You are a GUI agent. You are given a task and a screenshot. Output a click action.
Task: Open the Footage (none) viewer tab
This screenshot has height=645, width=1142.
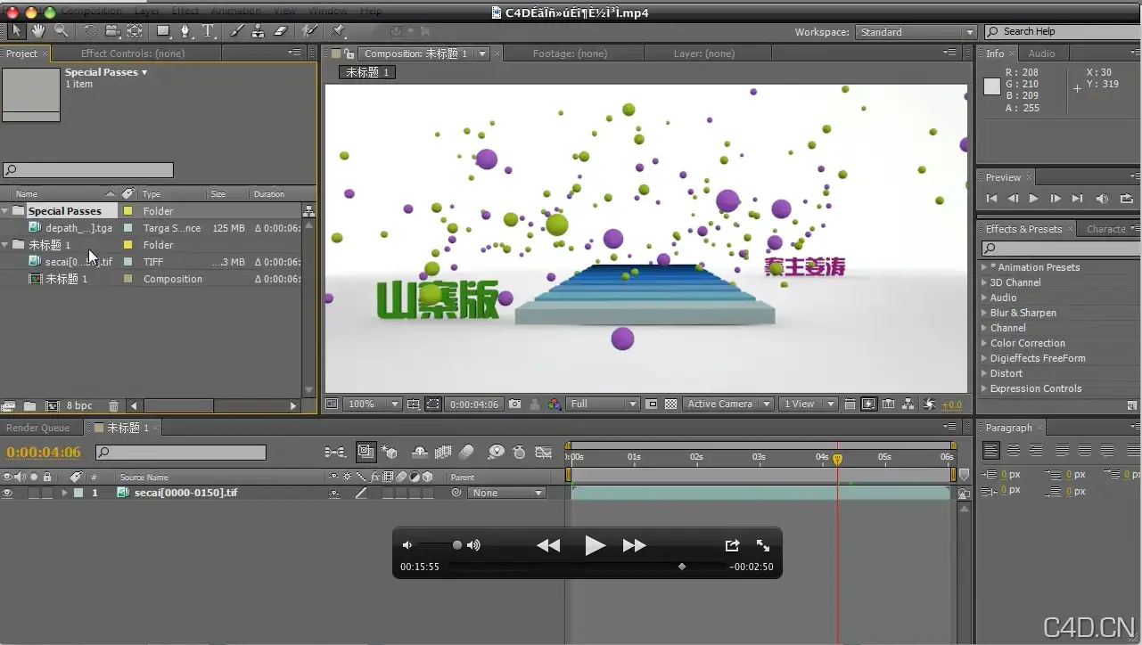click(x=571, y=53)
